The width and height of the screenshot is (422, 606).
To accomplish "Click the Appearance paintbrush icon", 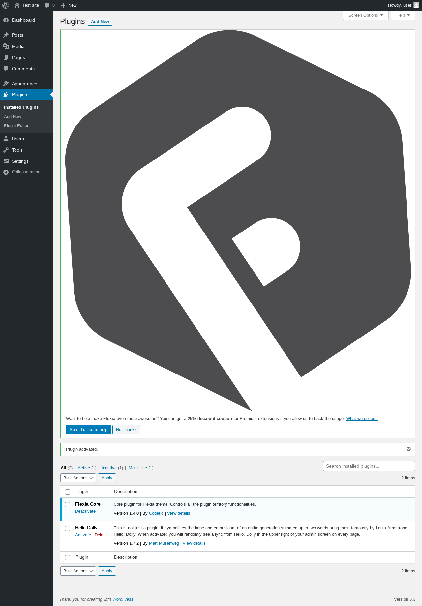I will pyautogui.click(x=6, y=84).
